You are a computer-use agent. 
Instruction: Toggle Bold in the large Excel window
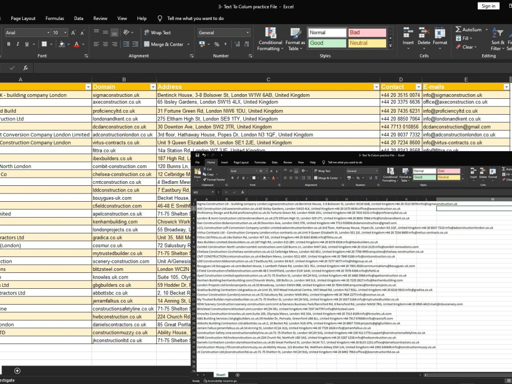coord(9,44)
